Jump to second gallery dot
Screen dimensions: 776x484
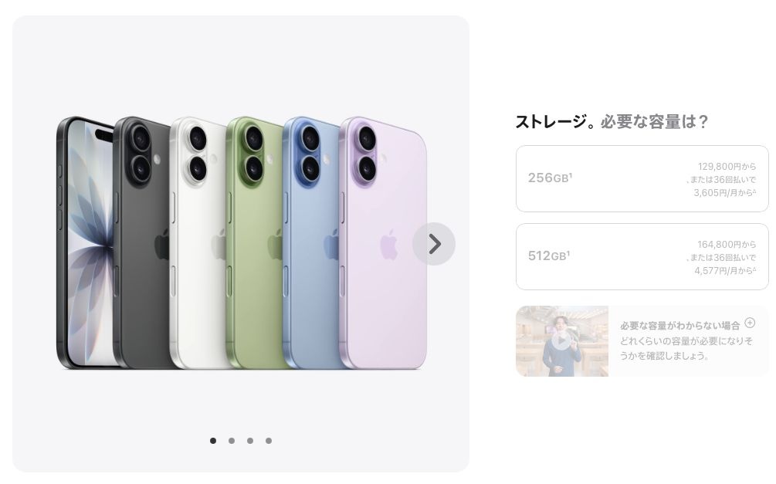pos(232,441)
